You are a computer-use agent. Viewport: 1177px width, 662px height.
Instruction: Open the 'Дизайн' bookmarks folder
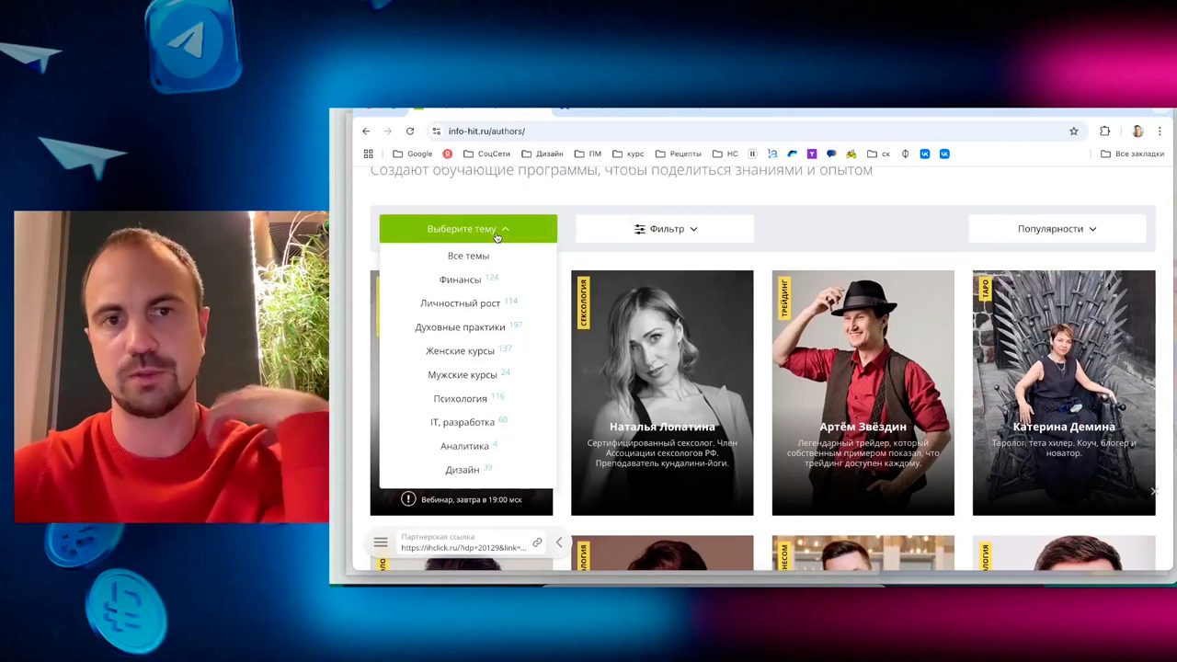coord(542,154)
